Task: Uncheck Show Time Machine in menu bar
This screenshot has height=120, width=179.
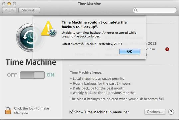Action: [71, 112]
